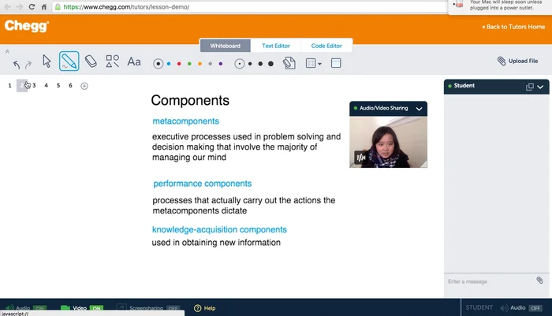Go back to Tutors Home

(x=513, y=27)
